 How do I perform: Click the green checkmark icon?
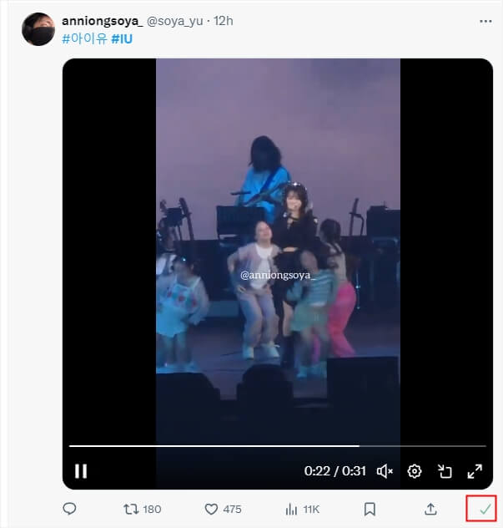(485, 509)
